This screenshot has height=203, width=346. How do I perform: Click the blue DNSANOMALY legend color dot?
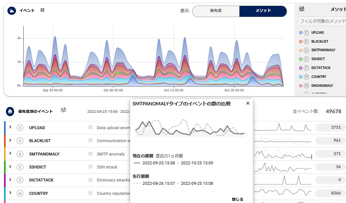(301, 86)
